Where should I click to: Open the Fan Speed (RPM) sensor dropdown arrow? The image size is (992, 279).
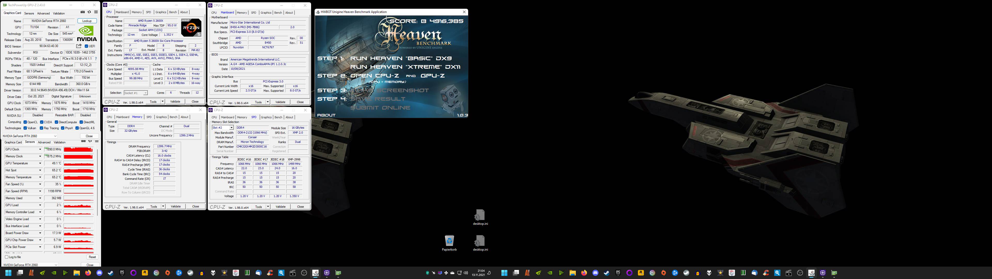pos(40,191)
